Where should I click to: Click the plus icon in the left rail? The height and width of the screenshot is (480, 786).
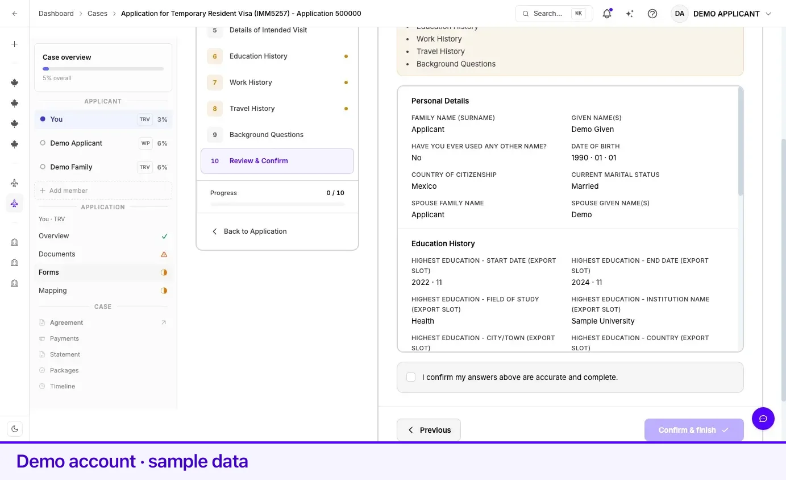point(14,44)
